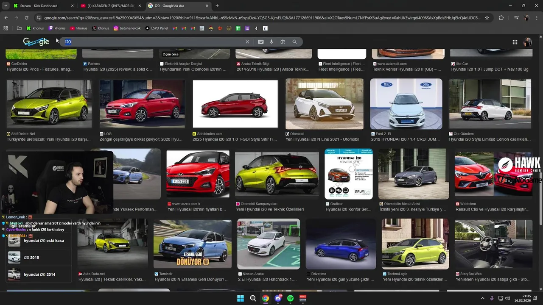Open Otomobil Kampanyaları green i20 image
This screenshot has width=543, height=305.
[277, 174]
